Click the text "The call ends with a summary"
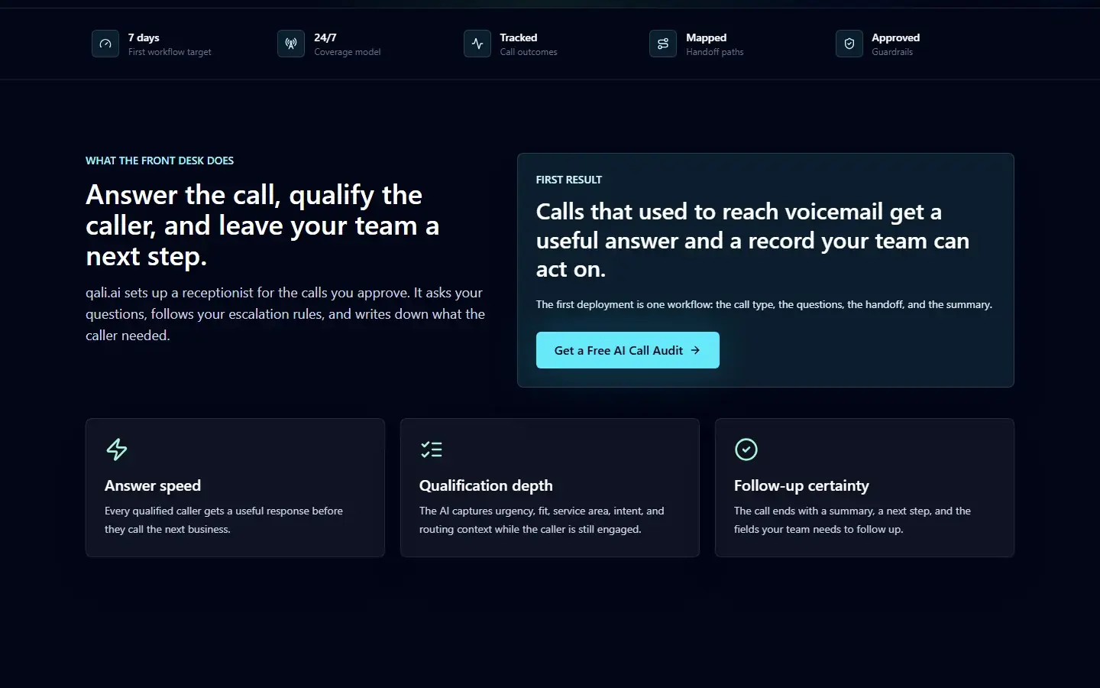This screenshot has height=688, width=1100. [x=852, y=520]
